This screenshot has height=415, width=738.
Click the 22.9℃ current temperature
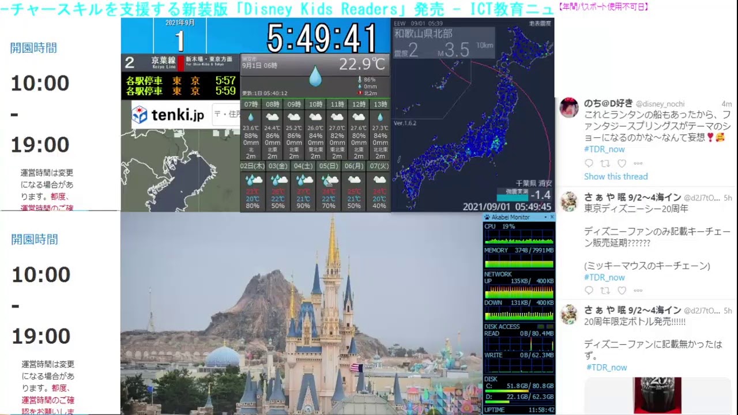click(362, 64)
